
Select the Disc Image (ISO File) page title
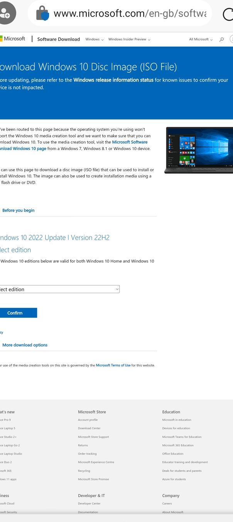88,67
